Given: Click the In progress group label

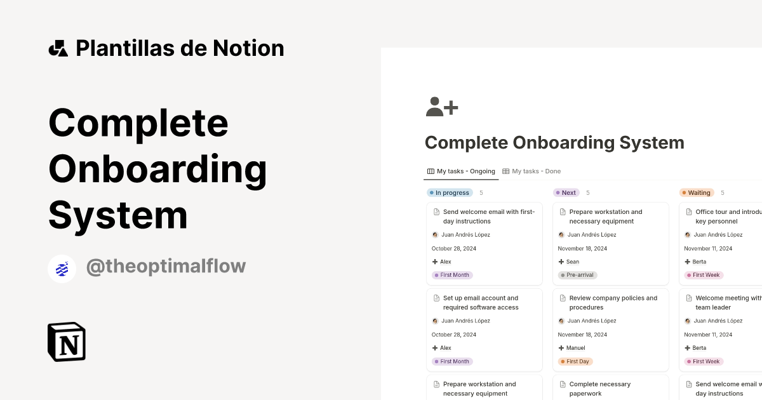Looking at the screenshot, I should coord(450,192).
